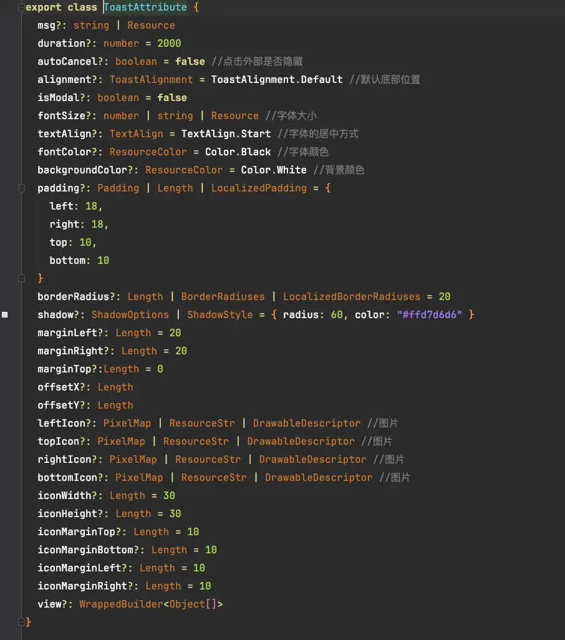
Task: Click Color.Black in fontColor line
Action: [238, 152]
